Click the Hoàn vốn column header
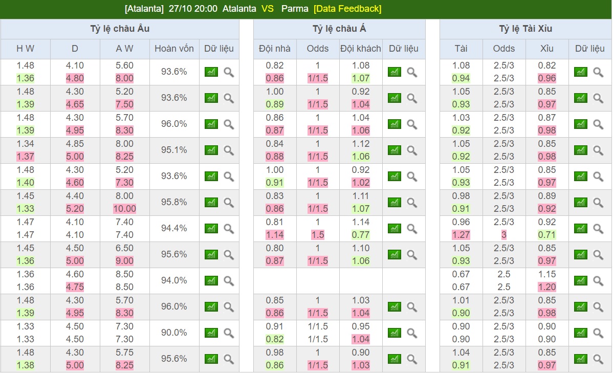Screen dimensions: 613x373 click(174, 49)
